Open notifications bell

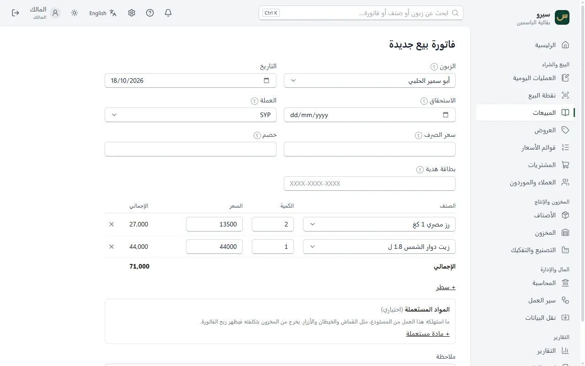168,13
